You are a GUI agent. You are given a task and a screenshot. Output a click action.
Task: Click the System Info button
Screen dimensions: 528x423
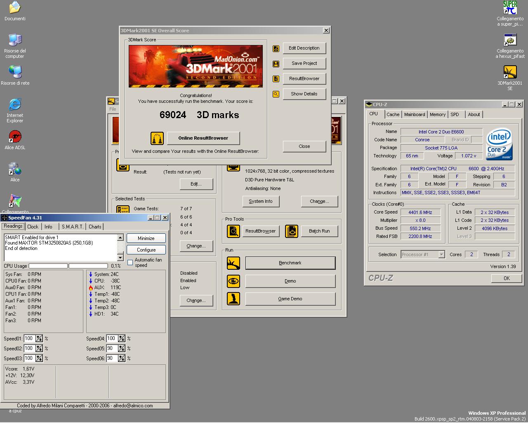(261, 202)
